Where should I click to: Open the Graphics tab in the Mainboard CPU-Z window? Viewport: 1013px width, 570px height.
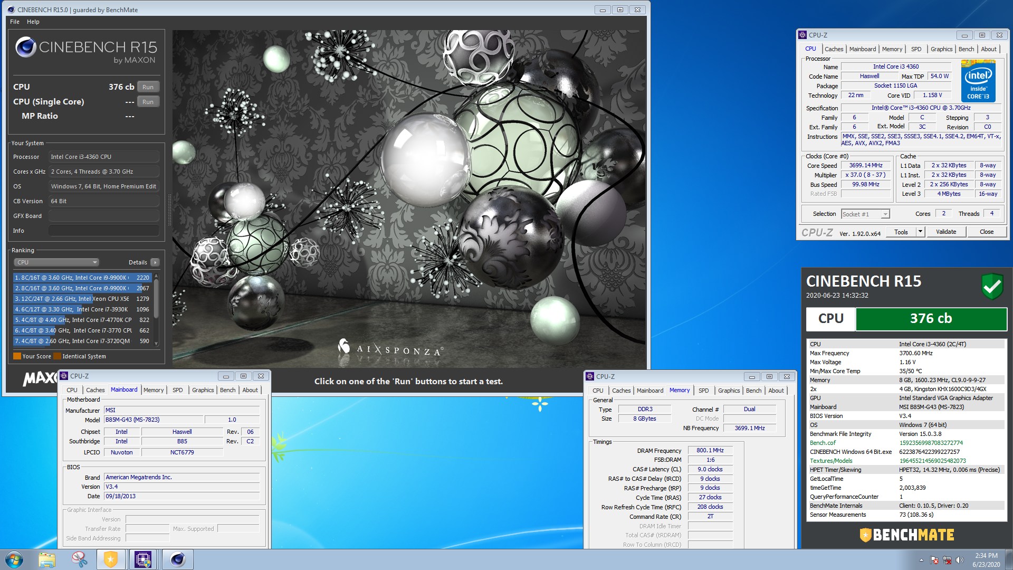(x=203, y=390)
